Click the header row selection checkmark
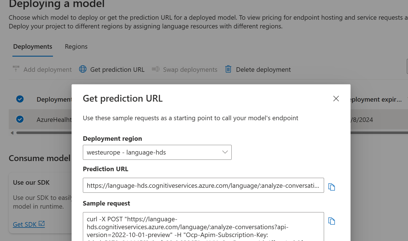 tap(20, 99)
